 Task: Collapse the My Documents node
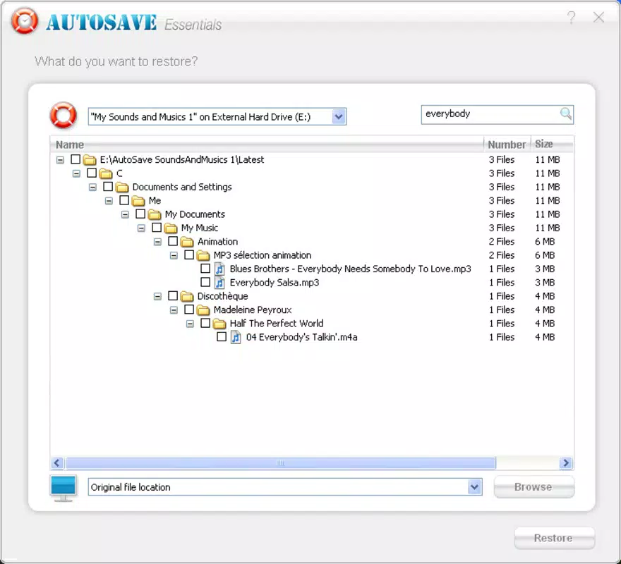tap(125, 214)
